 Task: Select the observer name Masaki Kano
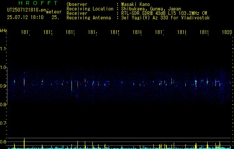pos(135,4)
